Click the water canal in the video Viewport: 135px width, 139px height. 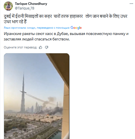[x=56, y=135]
